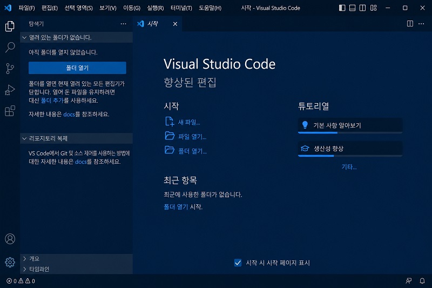Screen dimensions: 432x288
Task: Click the 탐색기 panel title
Action: point(36,24)
